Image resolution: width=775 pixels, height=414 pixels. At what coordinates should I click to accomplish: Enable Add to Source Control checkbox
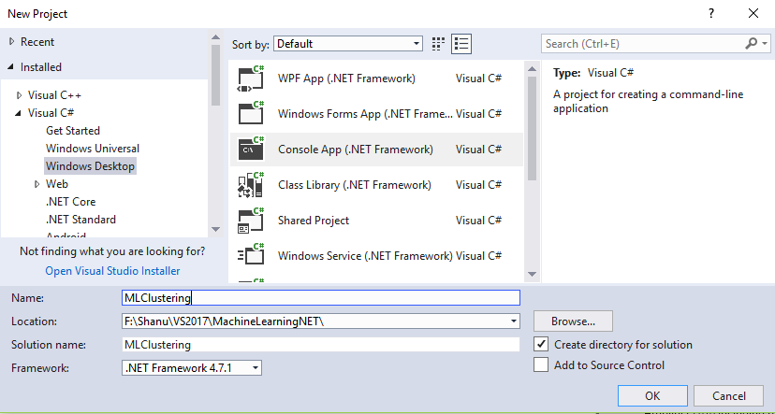coord(541,364)
